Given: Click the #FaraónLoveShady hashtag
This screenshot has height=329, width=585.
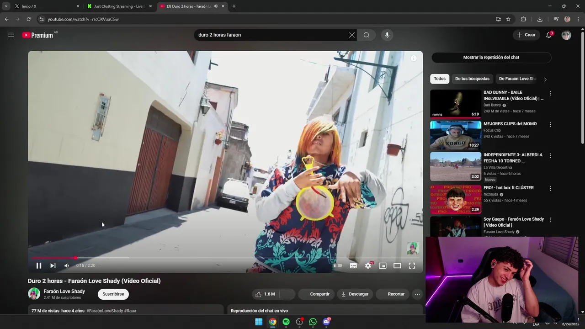Looking at the screenshot, I should tap(105, 311).
